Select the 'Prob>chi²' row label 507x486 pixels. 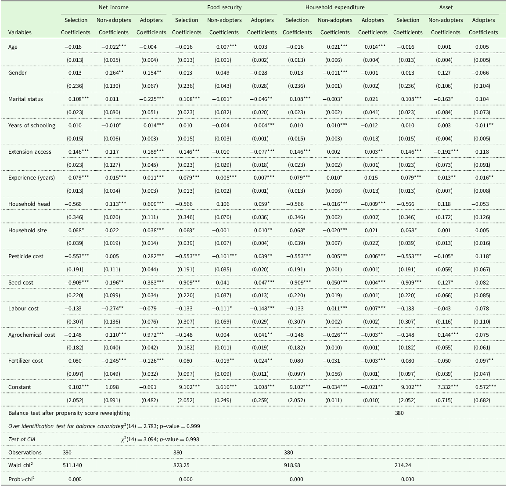(22, 479)
